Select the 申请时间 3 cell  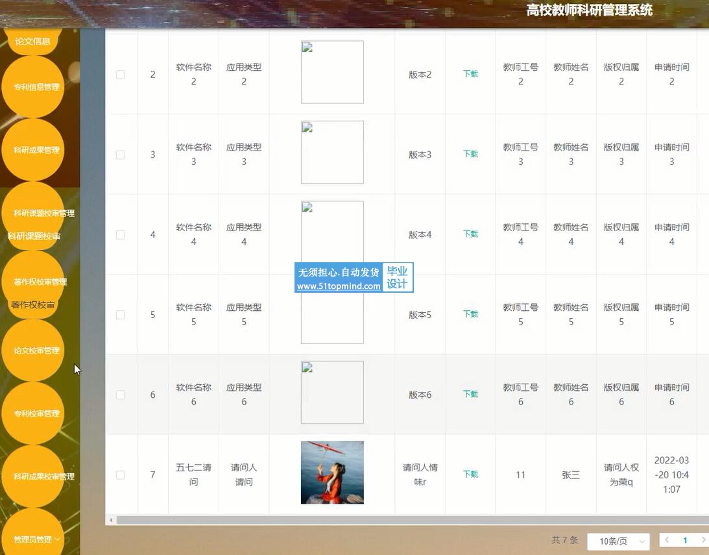tap(671, 154)
